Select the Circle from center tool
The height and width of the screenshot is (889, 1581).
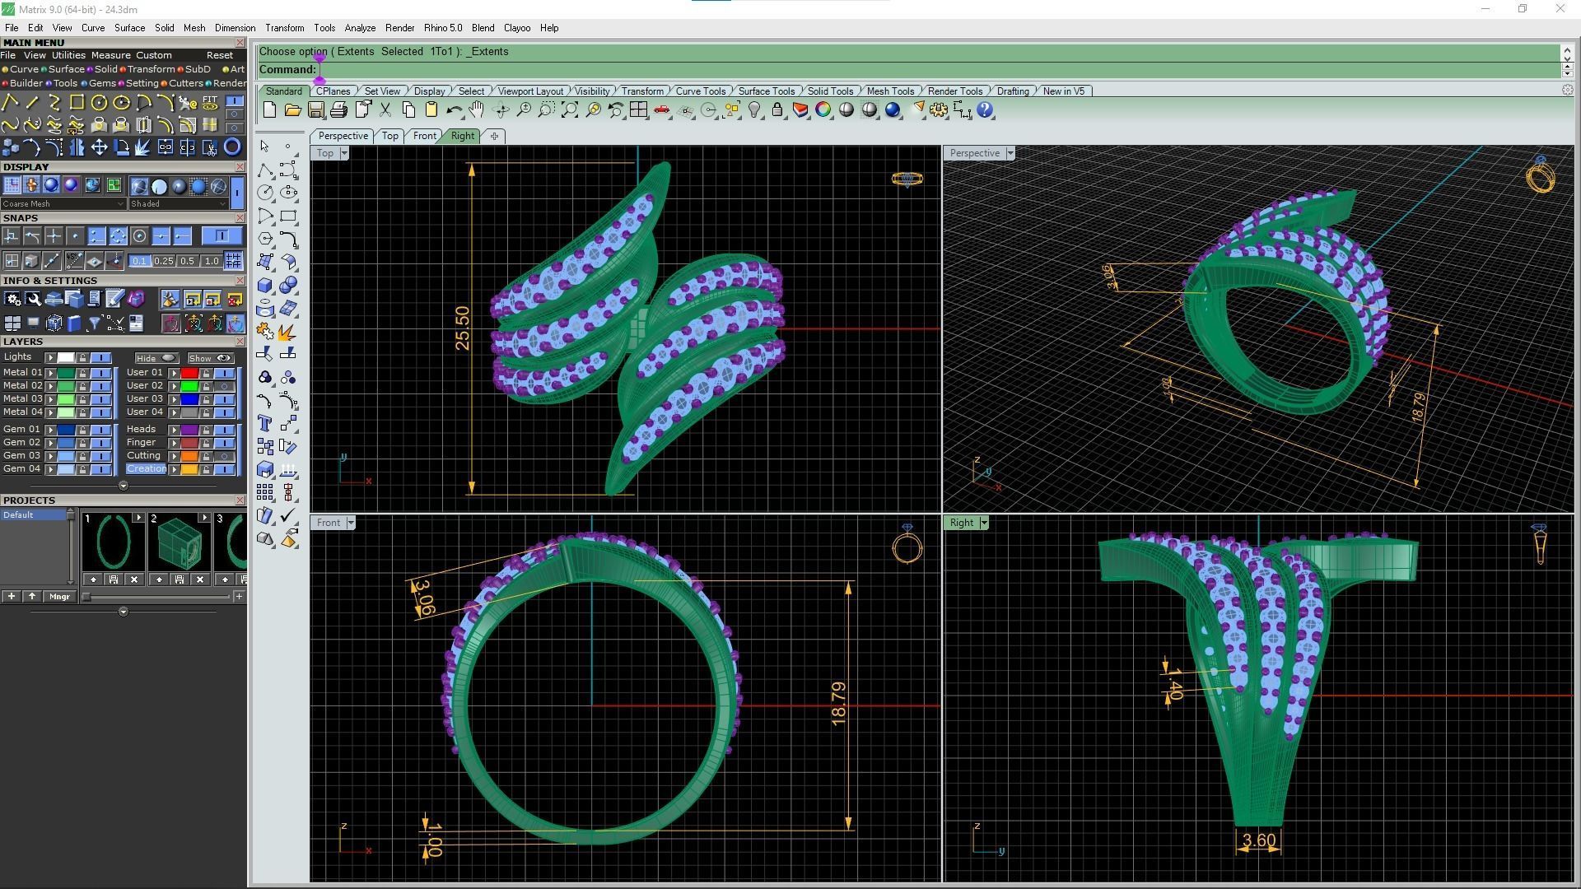(99, 103)
